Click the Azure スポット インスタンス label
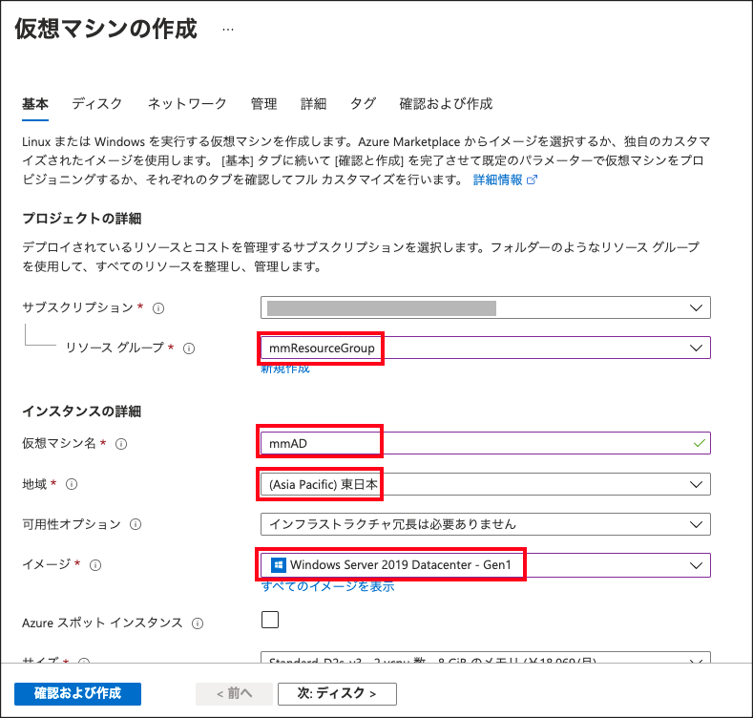Image resolution: width=753 pixels, height=718 pixels. click(102, 623)
